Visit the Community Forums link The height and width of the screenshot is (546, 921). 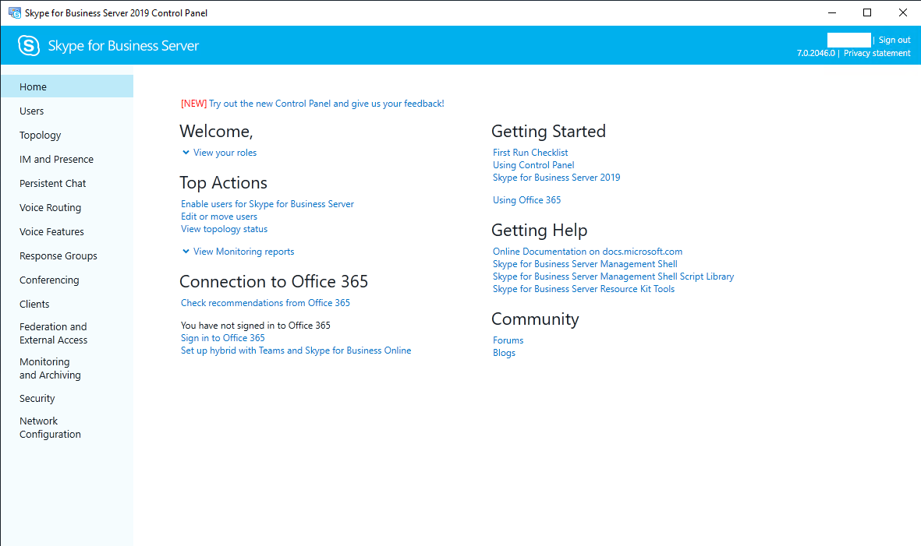pyautogui.click(x=508, y=340)
